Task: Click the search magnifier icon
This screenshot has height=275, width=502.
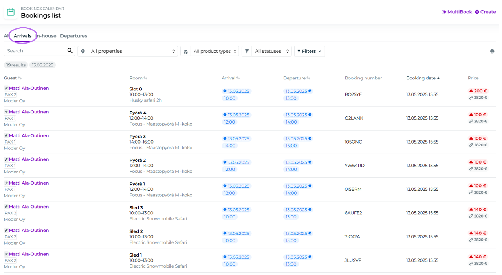Action: [70, 51]
